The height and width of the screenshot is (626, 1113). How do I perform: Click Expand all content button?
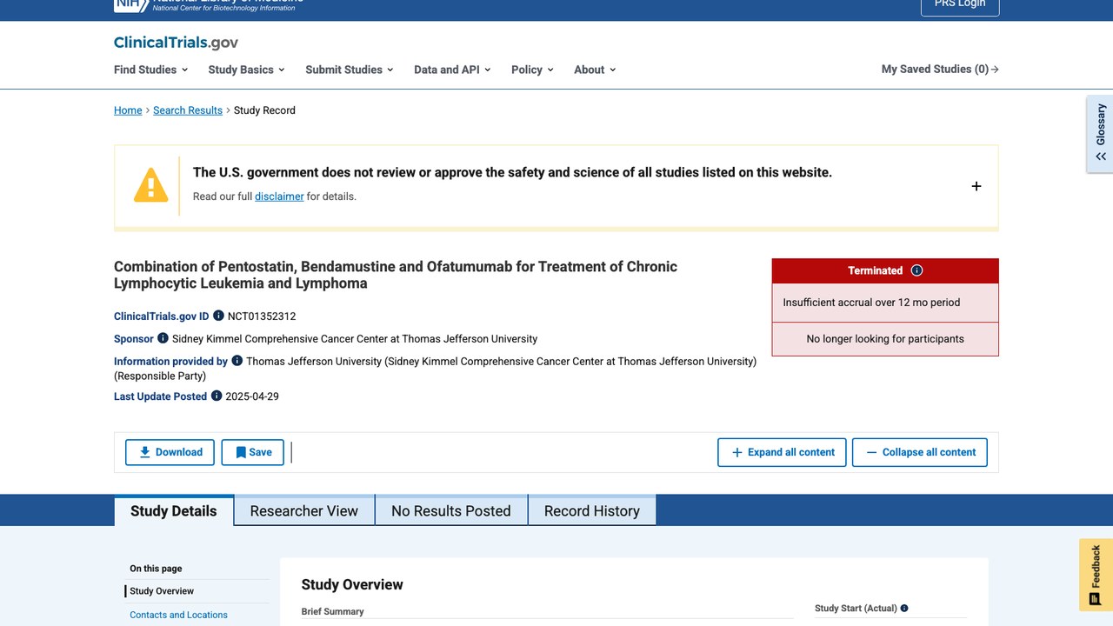click(782, 452)
